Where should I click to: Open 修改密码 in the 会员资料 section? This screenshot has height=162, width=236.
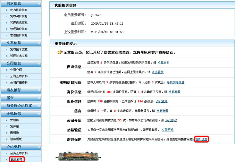tap(16, 160)
